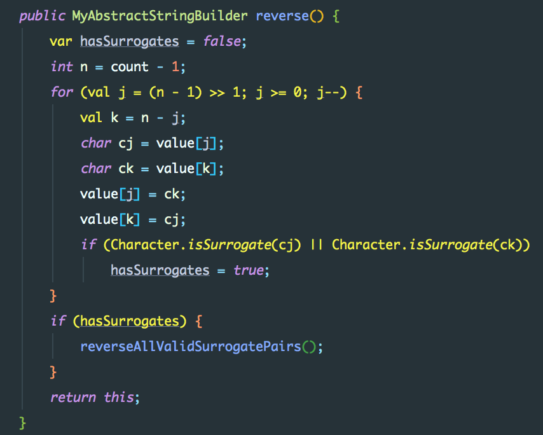Select the "count" identifier
543x435 pixels.
tap(130, 67)
